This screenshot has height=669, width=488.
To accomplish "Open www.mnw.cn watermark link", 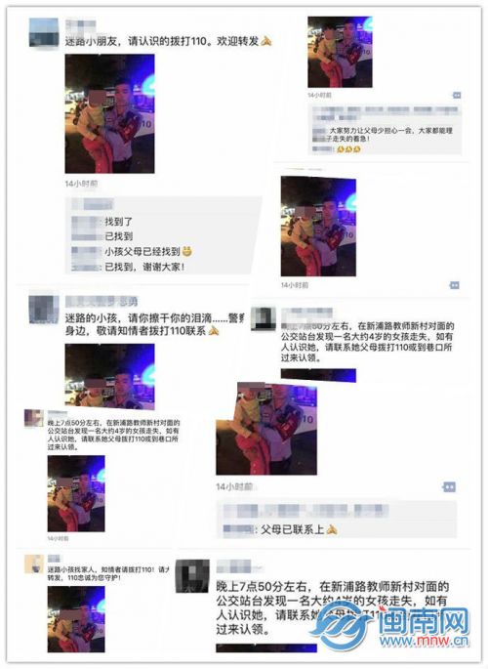I will tap(424, 641).
